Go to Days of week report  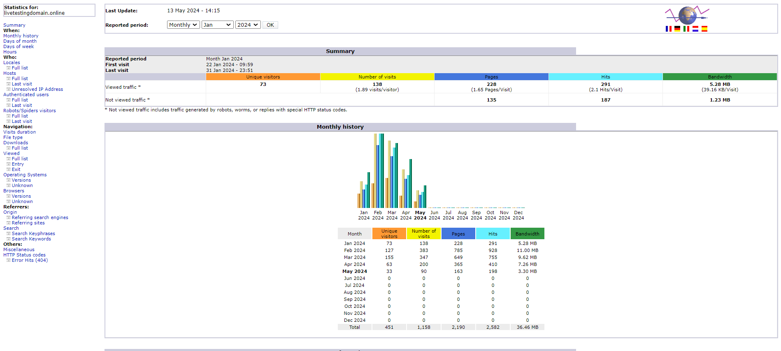point(19,46)
